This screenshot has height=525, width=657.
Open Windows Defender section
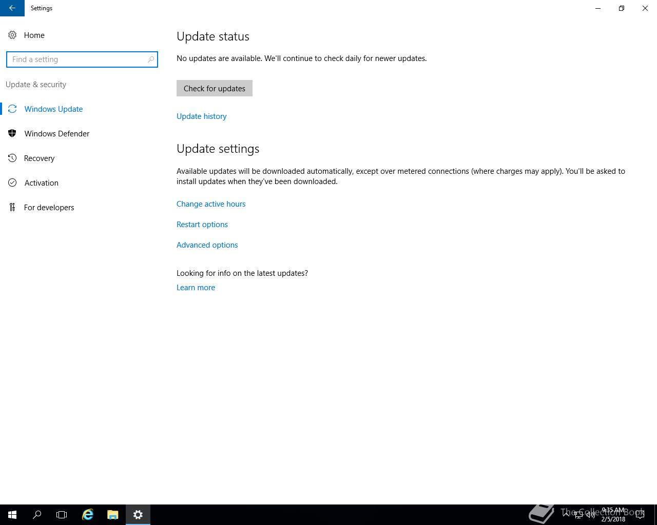point(57,133)
